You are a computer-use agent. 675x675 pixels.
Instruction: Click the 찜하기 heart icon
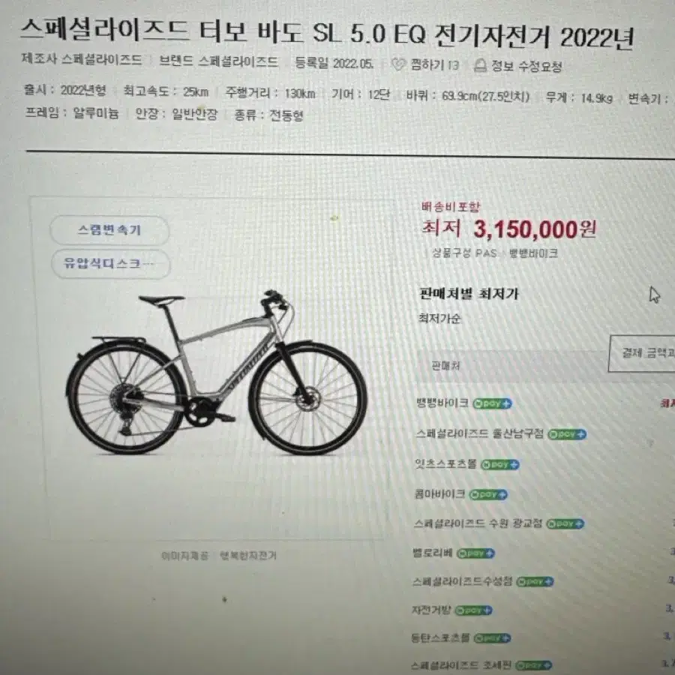399,64
